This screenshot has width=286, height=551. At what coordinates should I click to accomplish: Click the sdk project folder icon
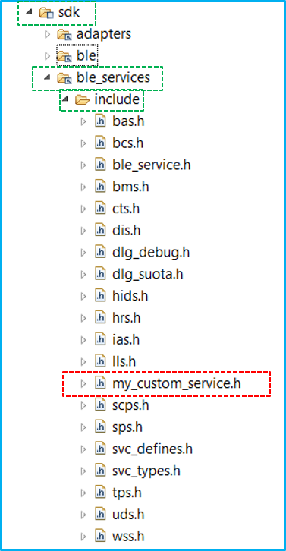point(46,13)
